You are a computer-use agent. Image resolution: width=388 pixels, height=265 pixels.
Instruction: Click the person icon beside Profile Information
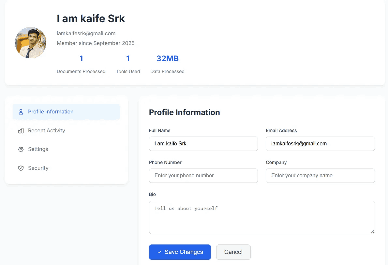click(x=21, y=112)
